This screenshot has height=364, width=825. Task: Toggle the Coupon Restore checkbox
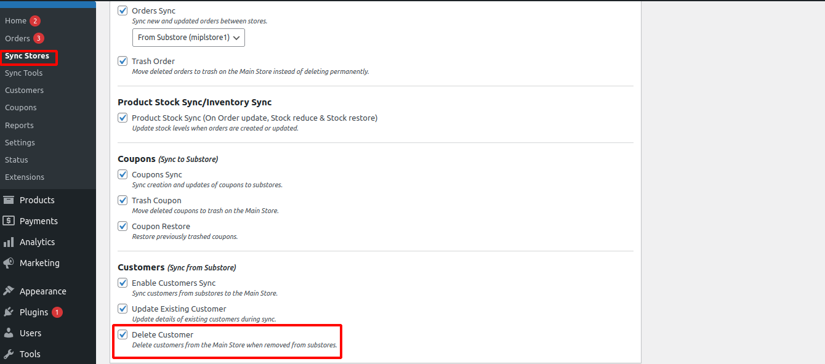pos(123,227)
